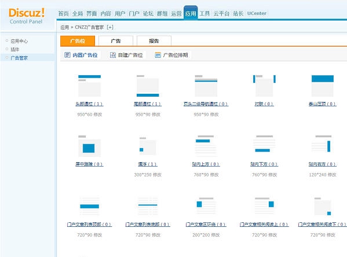Select the 漂浮 ad slot layout icon
Viewport: 347px width, 257px height.
pos(148,146)
